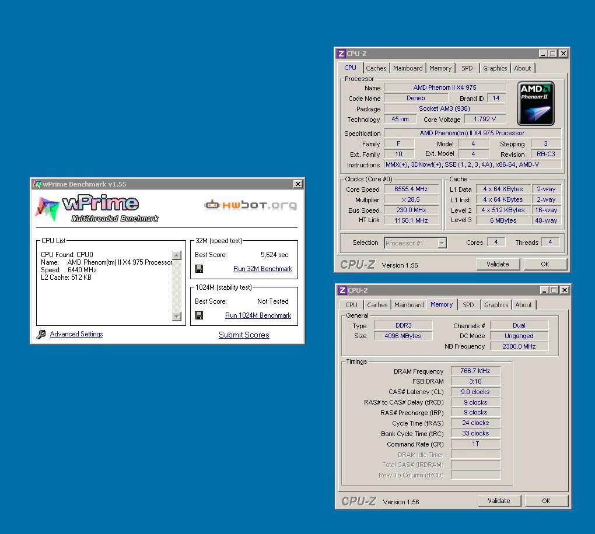Click the Revision RB-C3 value
Image resolution: width=595 pixels, height=534 pixels.
point(545,154)
